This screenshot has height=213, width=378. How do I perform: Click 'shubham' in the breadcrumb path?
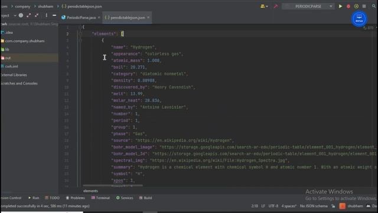pyautogui.click(x=45, y=7)
